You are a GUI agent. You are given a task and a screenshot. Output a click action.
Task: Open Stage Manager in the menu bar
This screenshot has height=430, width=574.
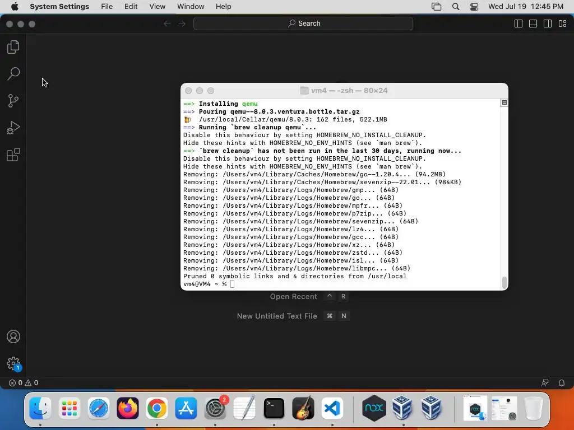436,7
